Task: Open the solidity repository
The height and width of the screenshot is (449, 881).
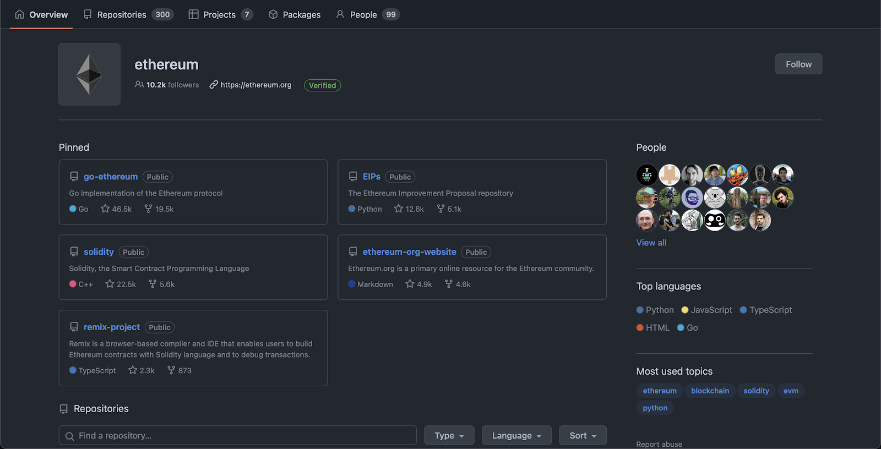Action: point(99,251)
